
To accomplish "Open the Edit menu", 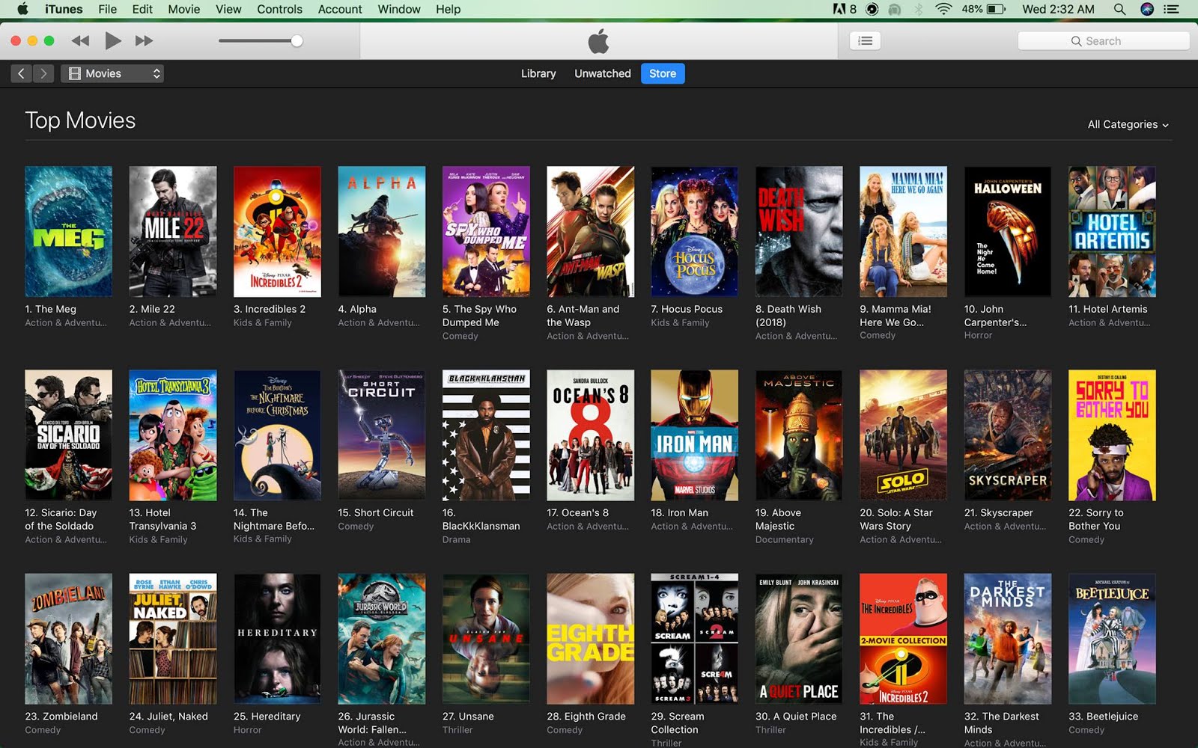I will (142, 9).
